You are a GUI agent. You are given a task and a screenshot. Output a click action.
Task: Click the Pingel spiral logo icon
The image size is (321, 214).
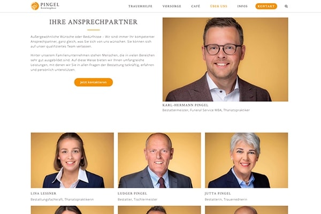click(35, 6)
